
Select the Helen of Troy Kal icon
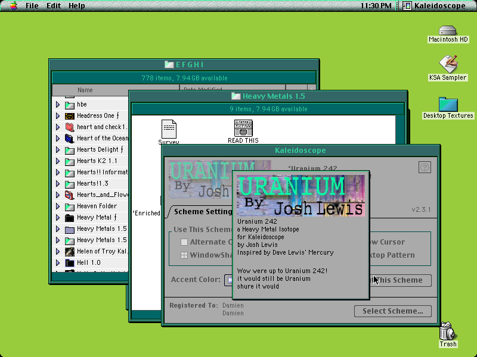(70, 251)
